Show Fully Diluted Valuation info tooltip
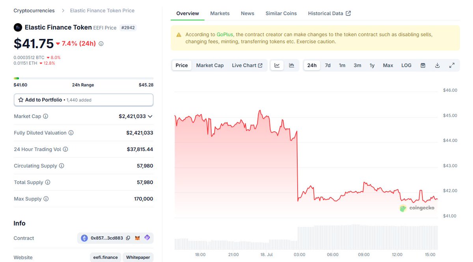473x262 pixels. click(71, 133)
